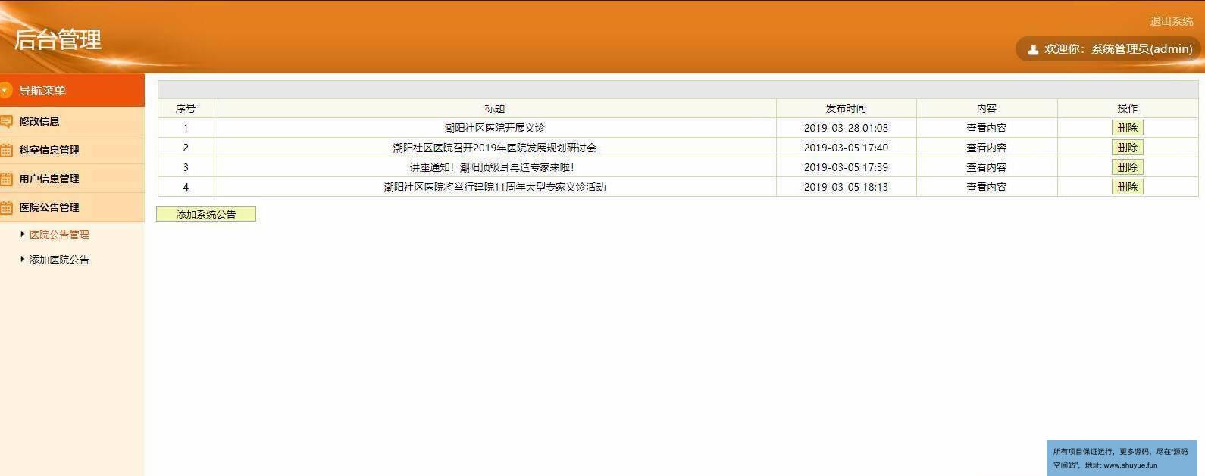Open the 修改信息 menu item

(x=39, y=121)
